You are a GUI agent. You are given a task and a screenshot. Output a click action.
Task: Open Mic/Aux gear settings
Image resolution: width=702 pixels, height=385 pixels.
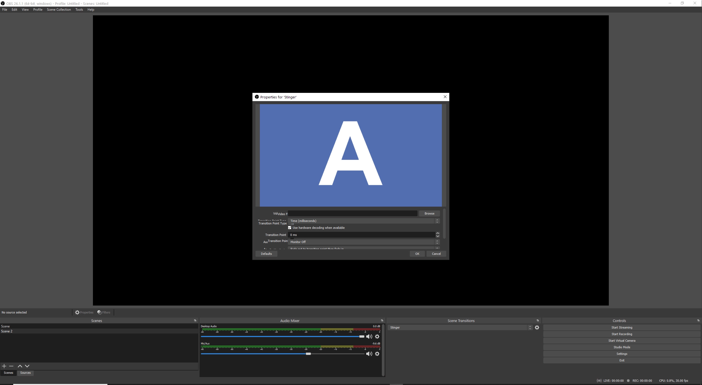[377, 354]
